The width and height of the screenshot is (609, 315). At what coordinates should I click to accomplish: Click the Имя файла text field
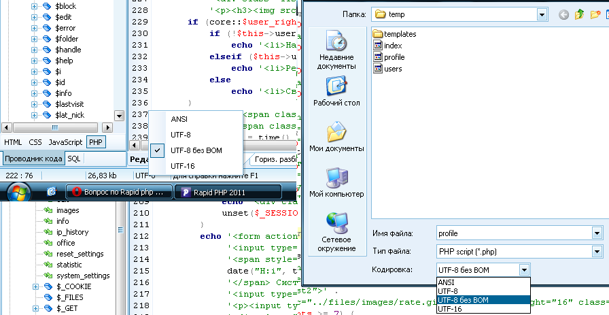tap(511, 233)
